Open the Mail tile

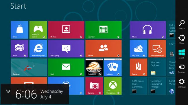[66, 67]
